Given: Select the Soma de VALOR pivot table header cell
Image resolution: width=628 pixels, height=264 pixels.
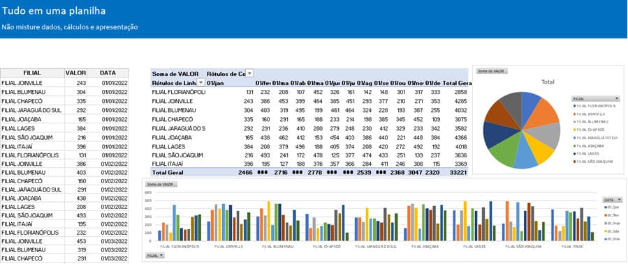Looking at the screenshot, I should [x=175, y=74].
